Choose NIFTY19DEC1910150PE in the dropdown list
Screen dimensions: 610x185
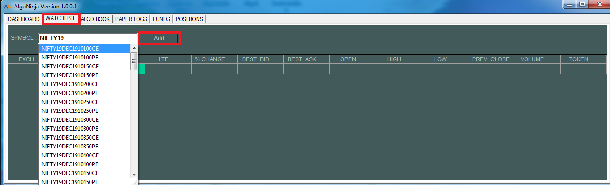(84, 75)
